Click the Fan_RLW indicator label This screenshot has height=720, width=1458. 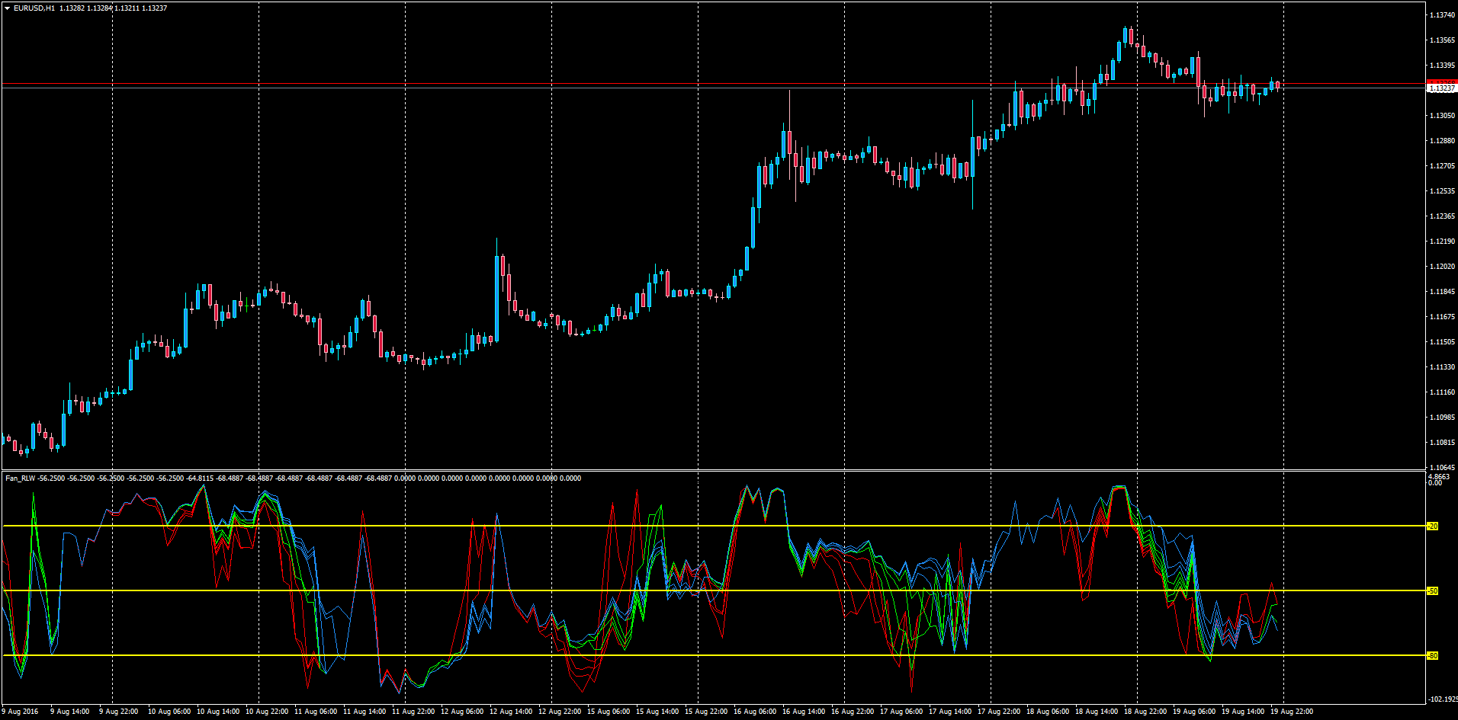(x=21, y=478)
